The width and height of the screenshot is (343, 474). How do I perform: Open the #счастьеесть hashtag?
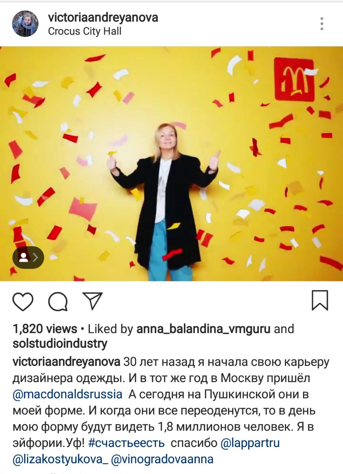[x=126, y=443]
